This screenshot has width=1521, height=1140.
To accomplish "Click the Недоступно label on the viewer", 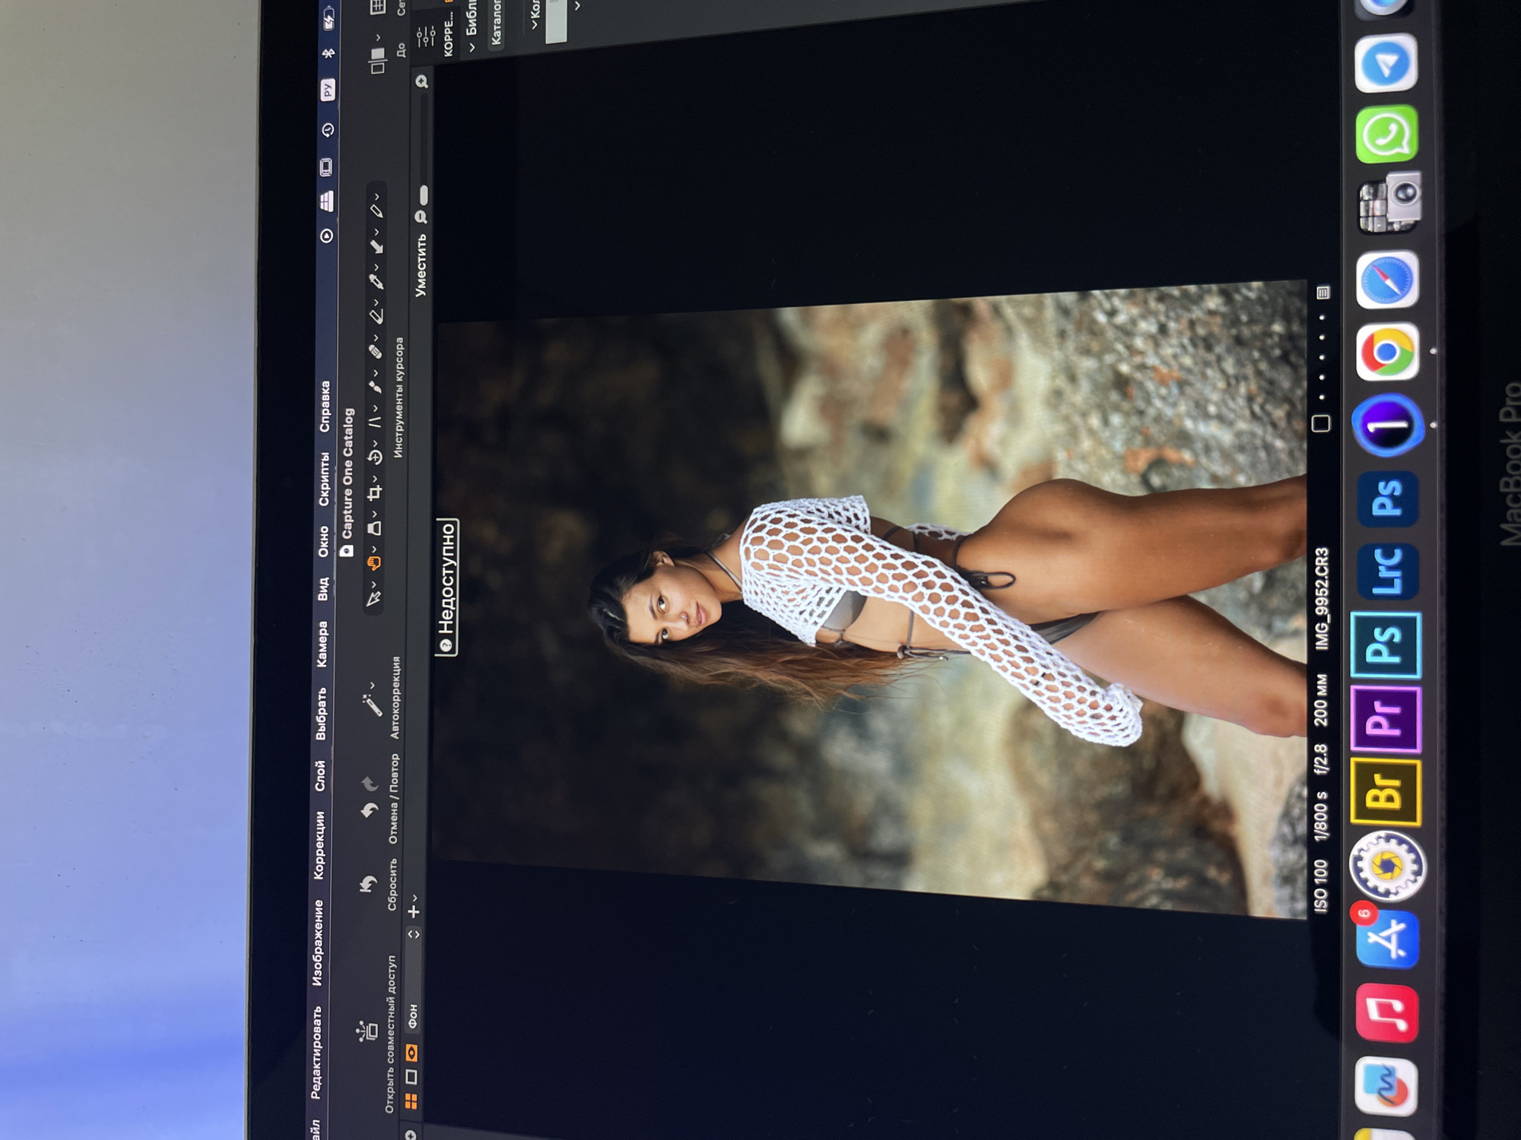I will [446, 587].
